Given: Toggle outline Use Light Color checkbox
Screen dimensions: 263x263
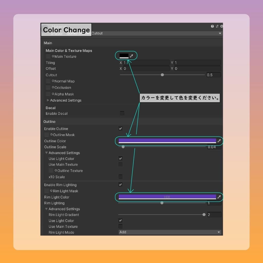Looking at the screenshot, I should pos(120,158).
